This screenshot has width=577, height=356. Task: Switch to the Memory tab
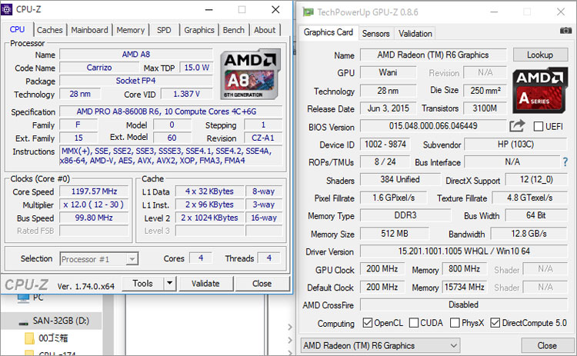pyautogui.click(x=131, y=30)
